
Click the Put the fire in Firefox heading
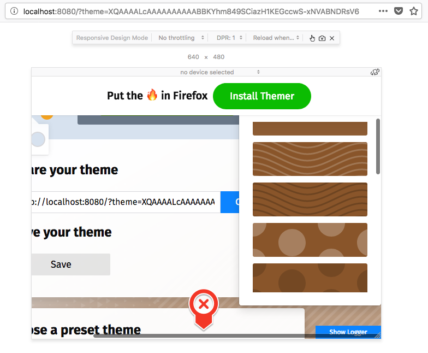point(157,96)
